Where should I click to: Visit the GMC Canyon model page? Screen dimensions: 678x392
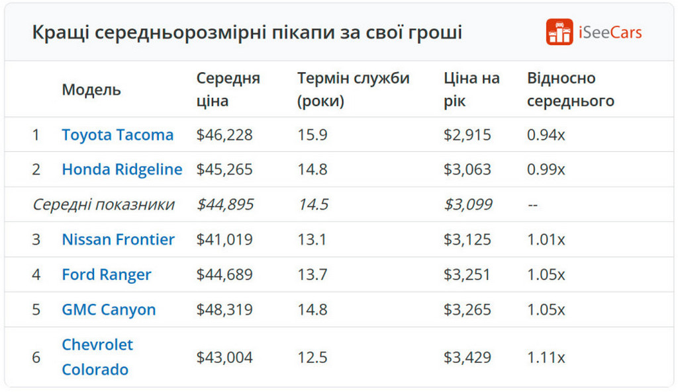[109, 309]
